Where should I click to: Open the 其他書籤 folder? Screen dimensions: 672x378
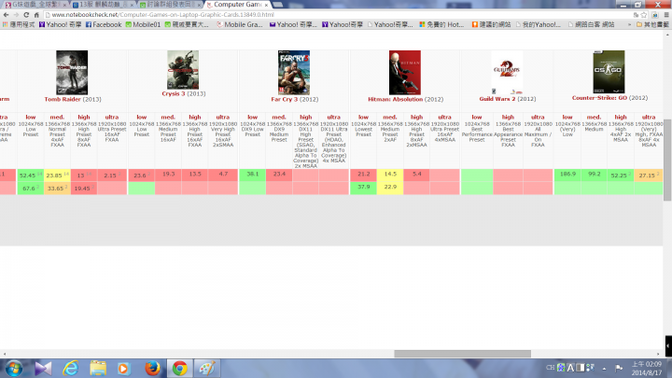pyautogui.click(x=652, y=25)
